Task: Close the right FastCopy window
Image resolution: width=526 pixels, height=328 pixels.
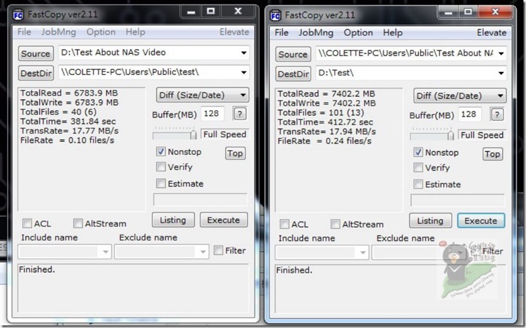Action: click(495, 12)
